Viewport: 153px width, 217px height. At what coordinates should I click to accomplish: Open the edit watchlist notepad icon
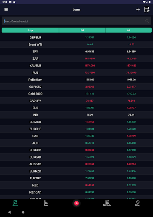click(147, 10)
